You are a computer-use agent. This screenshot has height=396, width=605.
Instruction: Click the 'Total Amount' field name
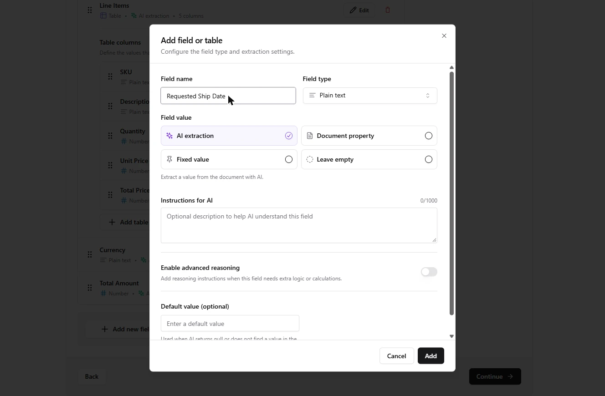coord(119,283)
